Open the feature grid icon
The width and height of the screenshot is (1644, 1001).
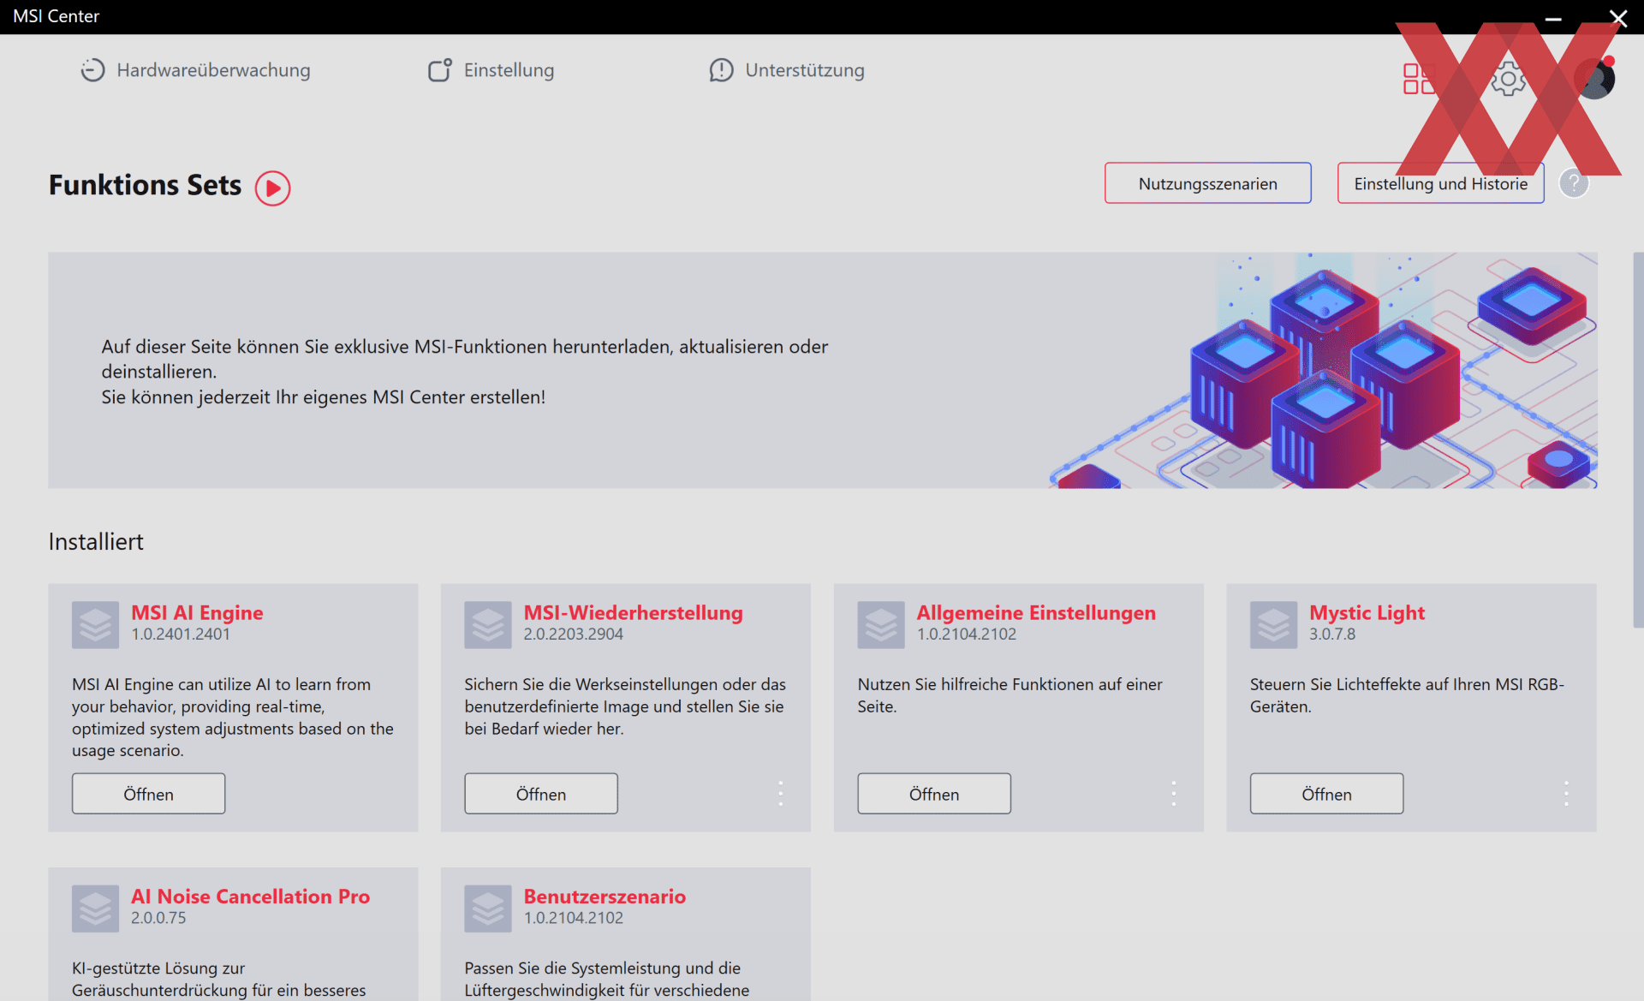(x=1418, y=79)
